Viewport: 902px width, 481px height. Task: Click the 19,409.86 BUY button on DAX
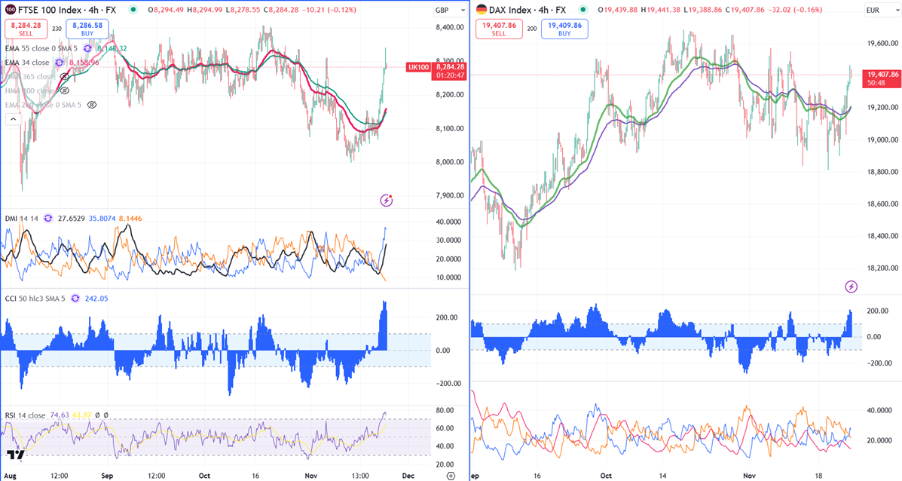pyautogui.click(x=564, y=29)
